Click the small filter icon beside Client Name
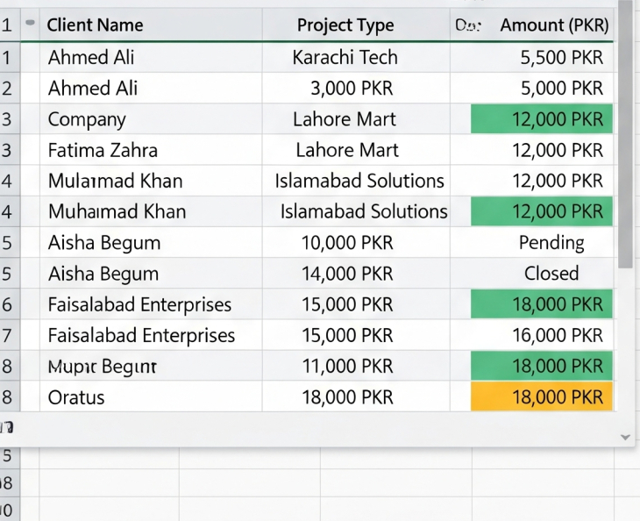Screen dimensions: 640x521 point(32,23)
